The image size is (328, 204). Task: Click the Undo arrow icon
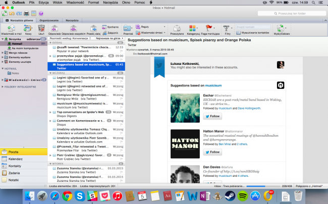pos(12,14)
